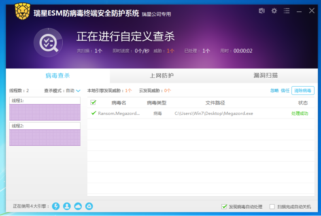
Task: Switch to 漏洞扫描 tab
Action: [266, 76]
